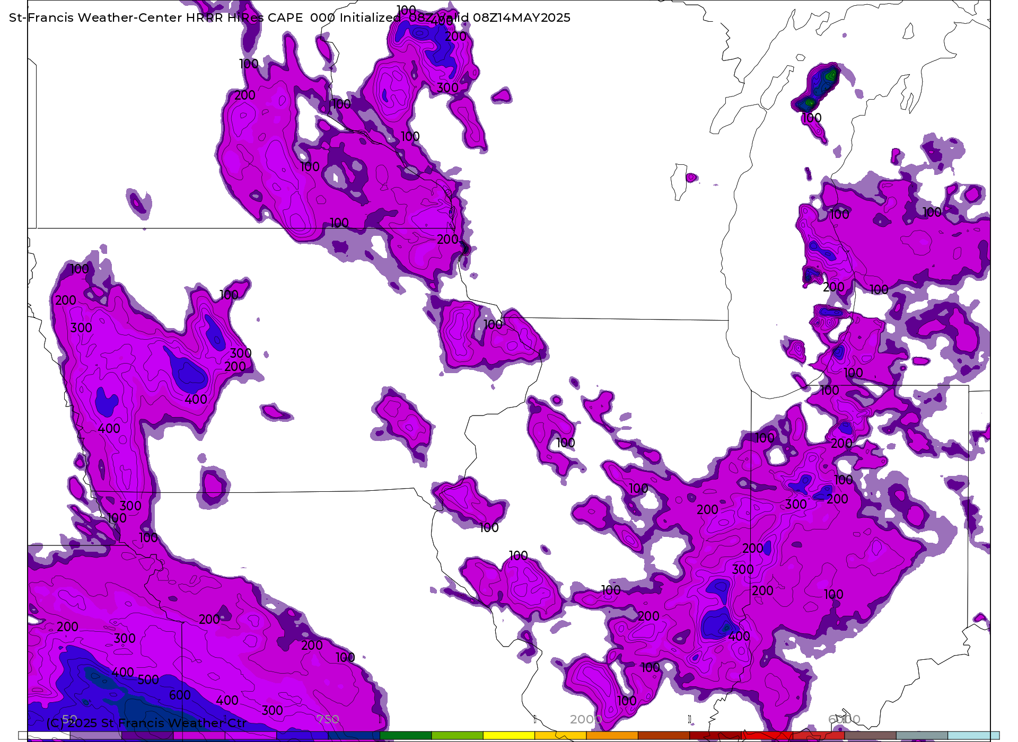Select the light green swatch in the color bar
This screenshot has width=1018, height=742.
pos(457,736)
